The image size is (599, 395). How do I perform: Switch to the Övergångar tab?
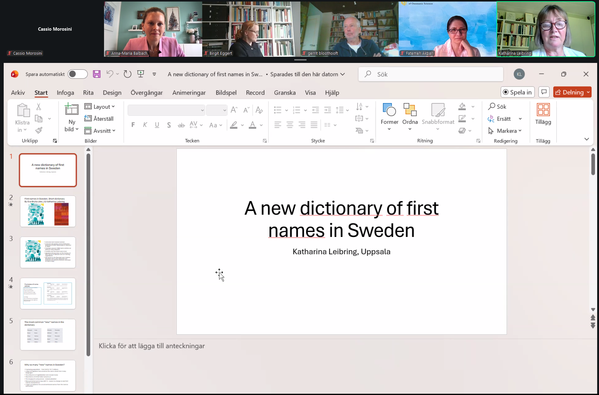coord(147,92)
